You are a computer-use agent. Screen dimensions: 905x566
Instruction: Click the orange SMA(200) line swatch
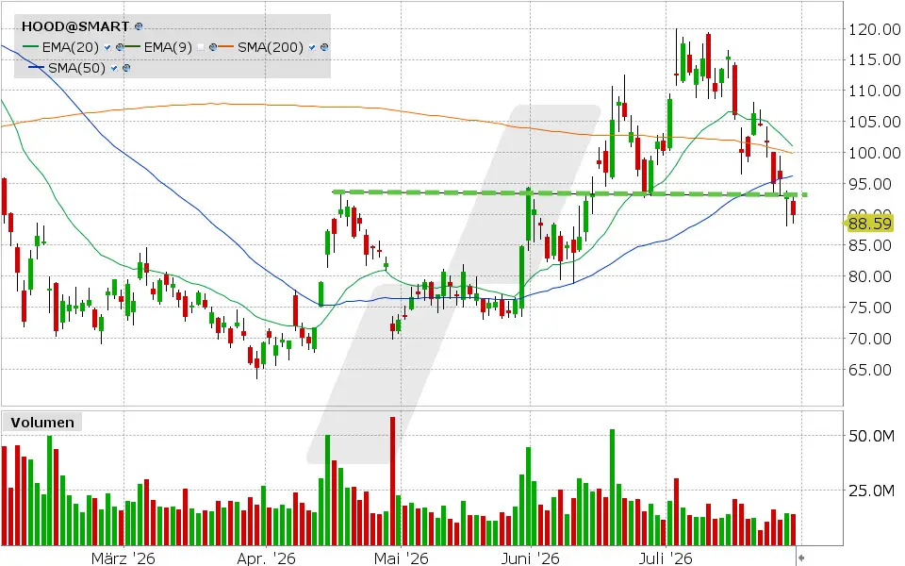[x=225, y=46]
